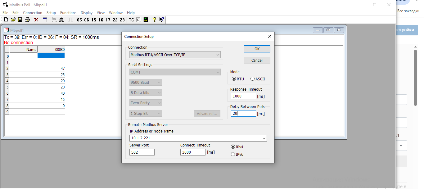
Task: Open the Window menu
Action: pos(116,13)
